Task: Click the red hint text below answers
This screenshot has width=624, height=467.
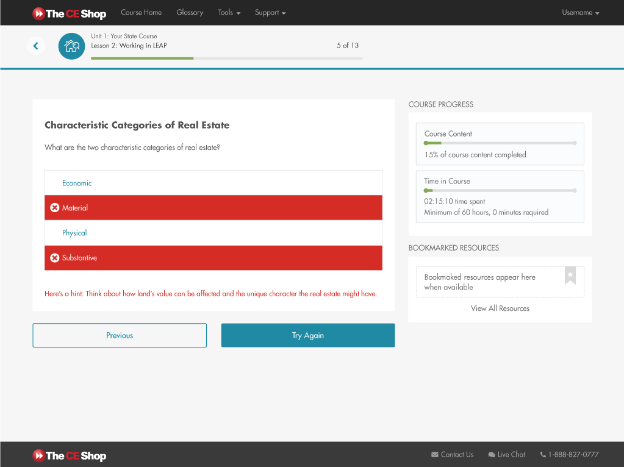Action: [210, 294]
